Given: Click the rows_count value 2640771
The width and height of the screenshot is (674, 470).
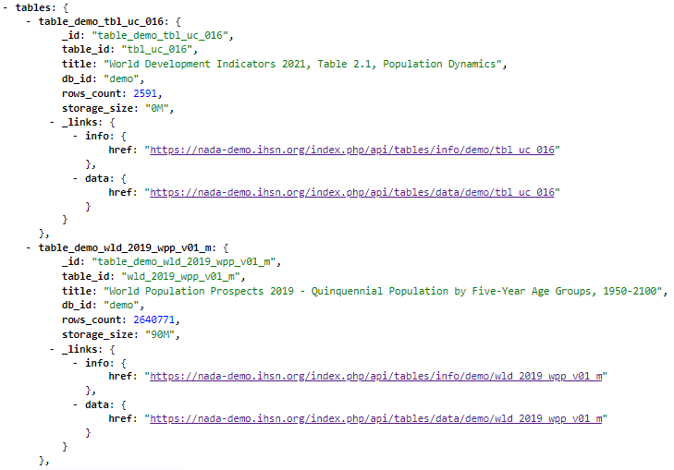Looking at the screenshot, I should [x=153, y=319].
